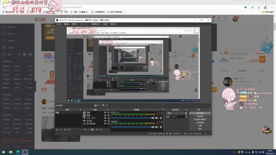Click transition 时长 300 ms input field

[x=178, y=117]
